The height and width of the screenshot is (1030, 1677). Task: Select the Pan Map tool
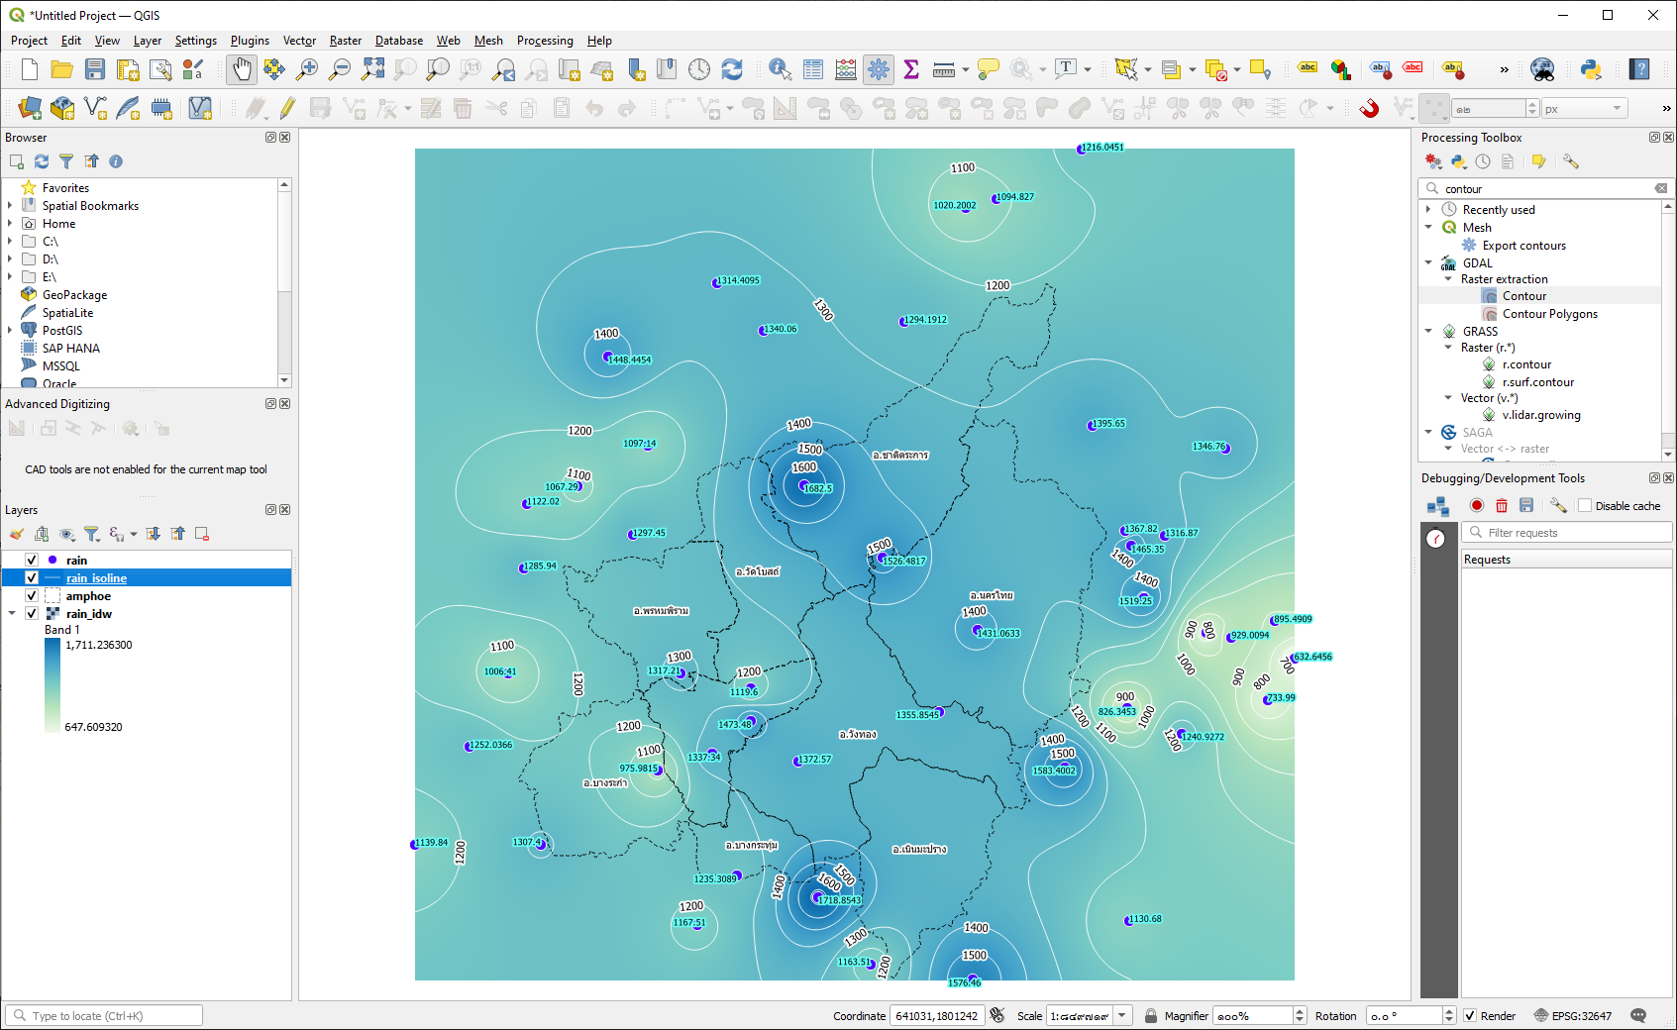click(x=241, y=69)
